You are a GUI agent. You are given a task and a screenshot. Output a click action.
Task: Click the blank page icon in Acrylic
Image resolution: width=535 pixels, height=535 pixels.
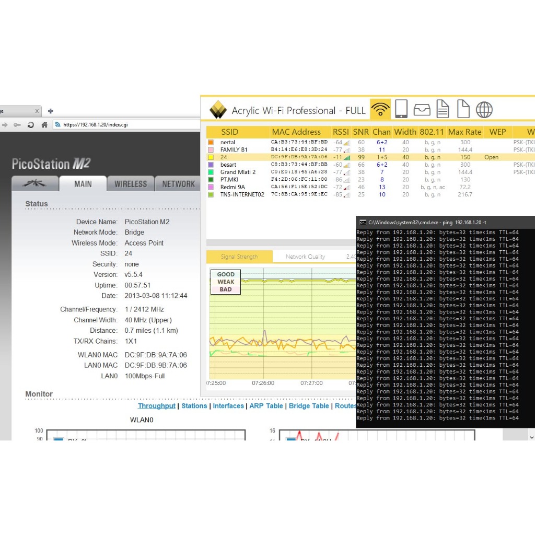coord(463,109)
